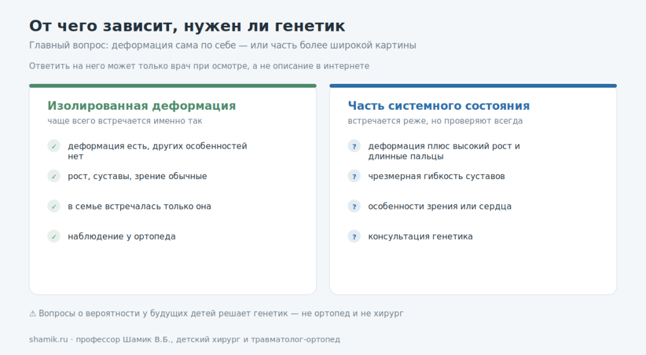This screenshot has width=646, height=355.
Task: Click the text 'особенности зрения или сердца'
Action: [x=440, y=206]
